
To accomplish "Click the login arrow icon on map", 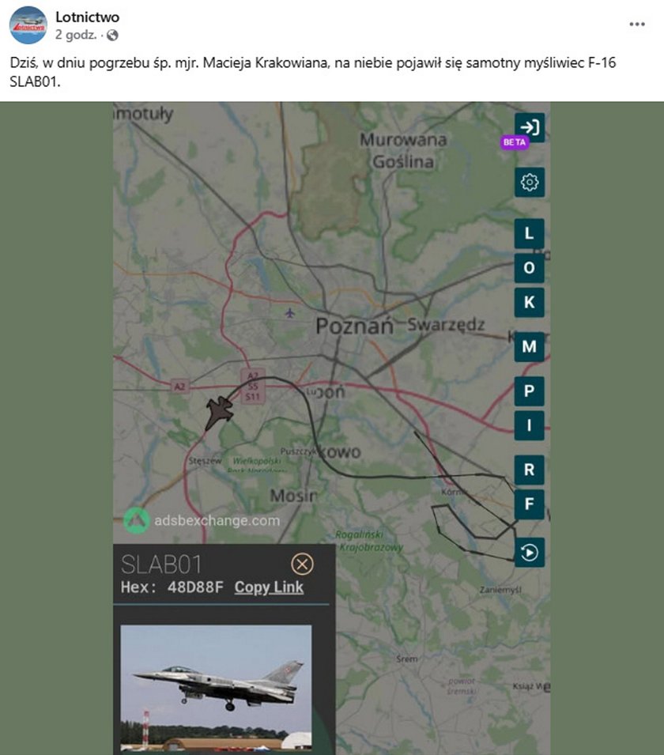I will [529, 127].
